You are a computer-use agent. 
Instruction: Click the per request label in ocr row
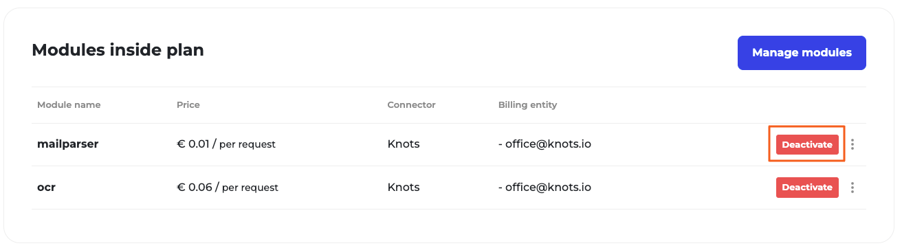[x=250, y=188]
